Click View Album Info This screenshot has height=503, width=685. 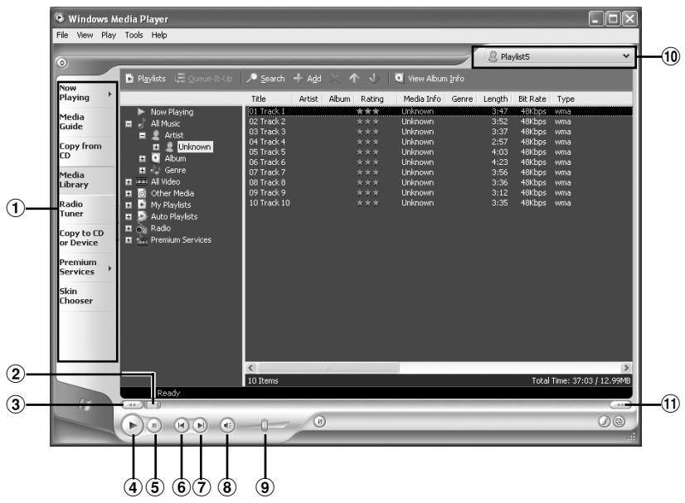[x=430, y=79]
